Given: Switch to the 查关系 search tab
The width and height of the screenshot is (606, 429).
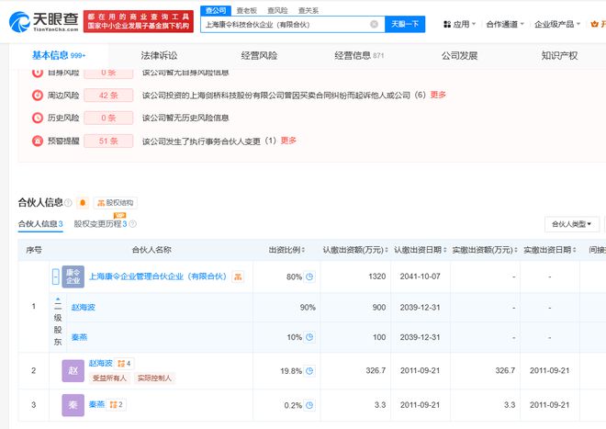Looking at the screenshot, I should pos(309,10).
